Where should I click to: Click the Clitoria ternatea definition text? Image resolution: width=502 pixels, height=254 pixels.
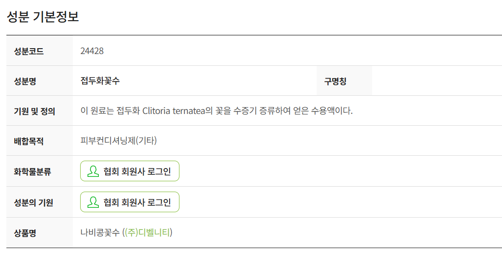(216, 111)
